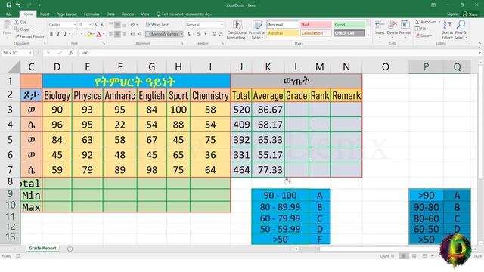Open the Delete cells button

[392, 29]
